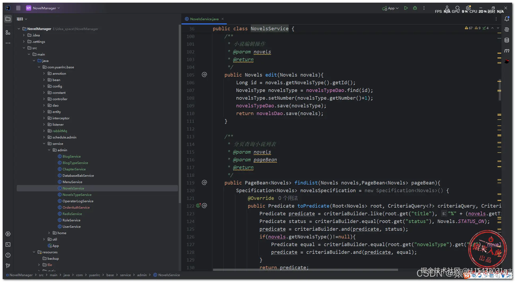Open the Project tool window icon
The image size is (515, 282).
tap(8, 19)
